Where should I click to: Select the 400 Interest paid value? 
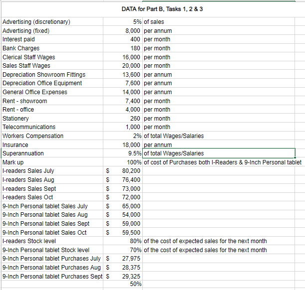(x=123, y=39)
